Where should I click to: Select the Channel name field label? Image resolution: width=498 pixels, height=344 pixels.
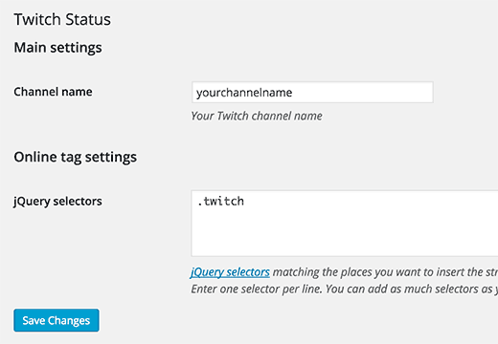[x=53, y=92]
